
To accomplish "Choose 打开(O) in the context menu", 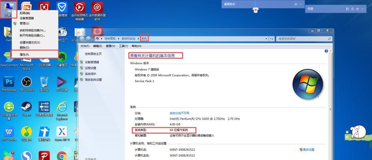I will [35, 13].
